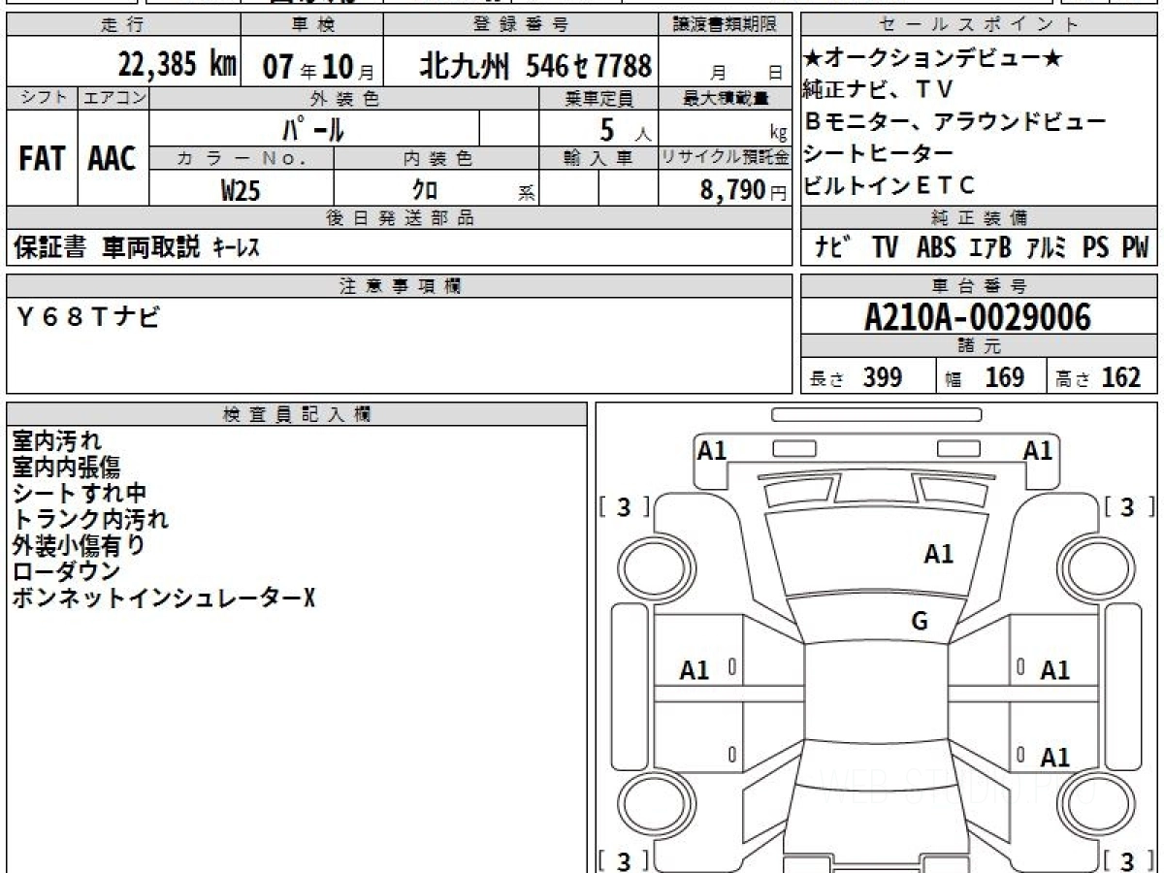Click the 車台番号 header

click(x=980, y=286)
